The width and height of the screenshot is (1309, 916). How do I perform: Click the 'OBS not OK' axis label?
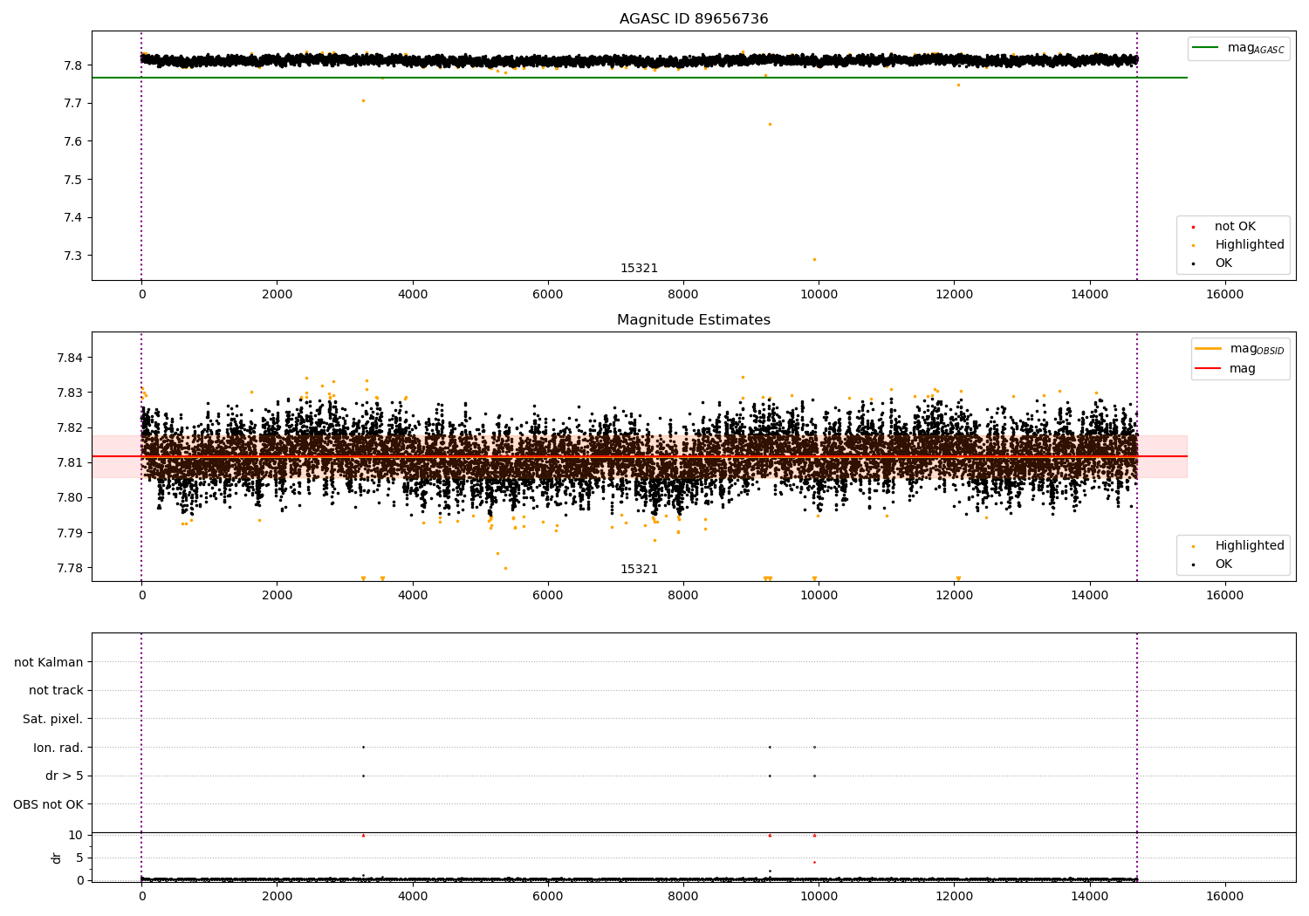click(x=49, y=804)
